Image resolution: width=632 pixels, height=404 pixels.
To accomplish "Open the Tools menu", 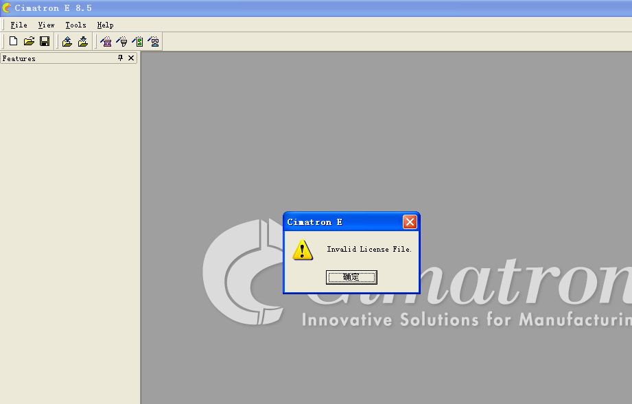I will coord(75,25).
